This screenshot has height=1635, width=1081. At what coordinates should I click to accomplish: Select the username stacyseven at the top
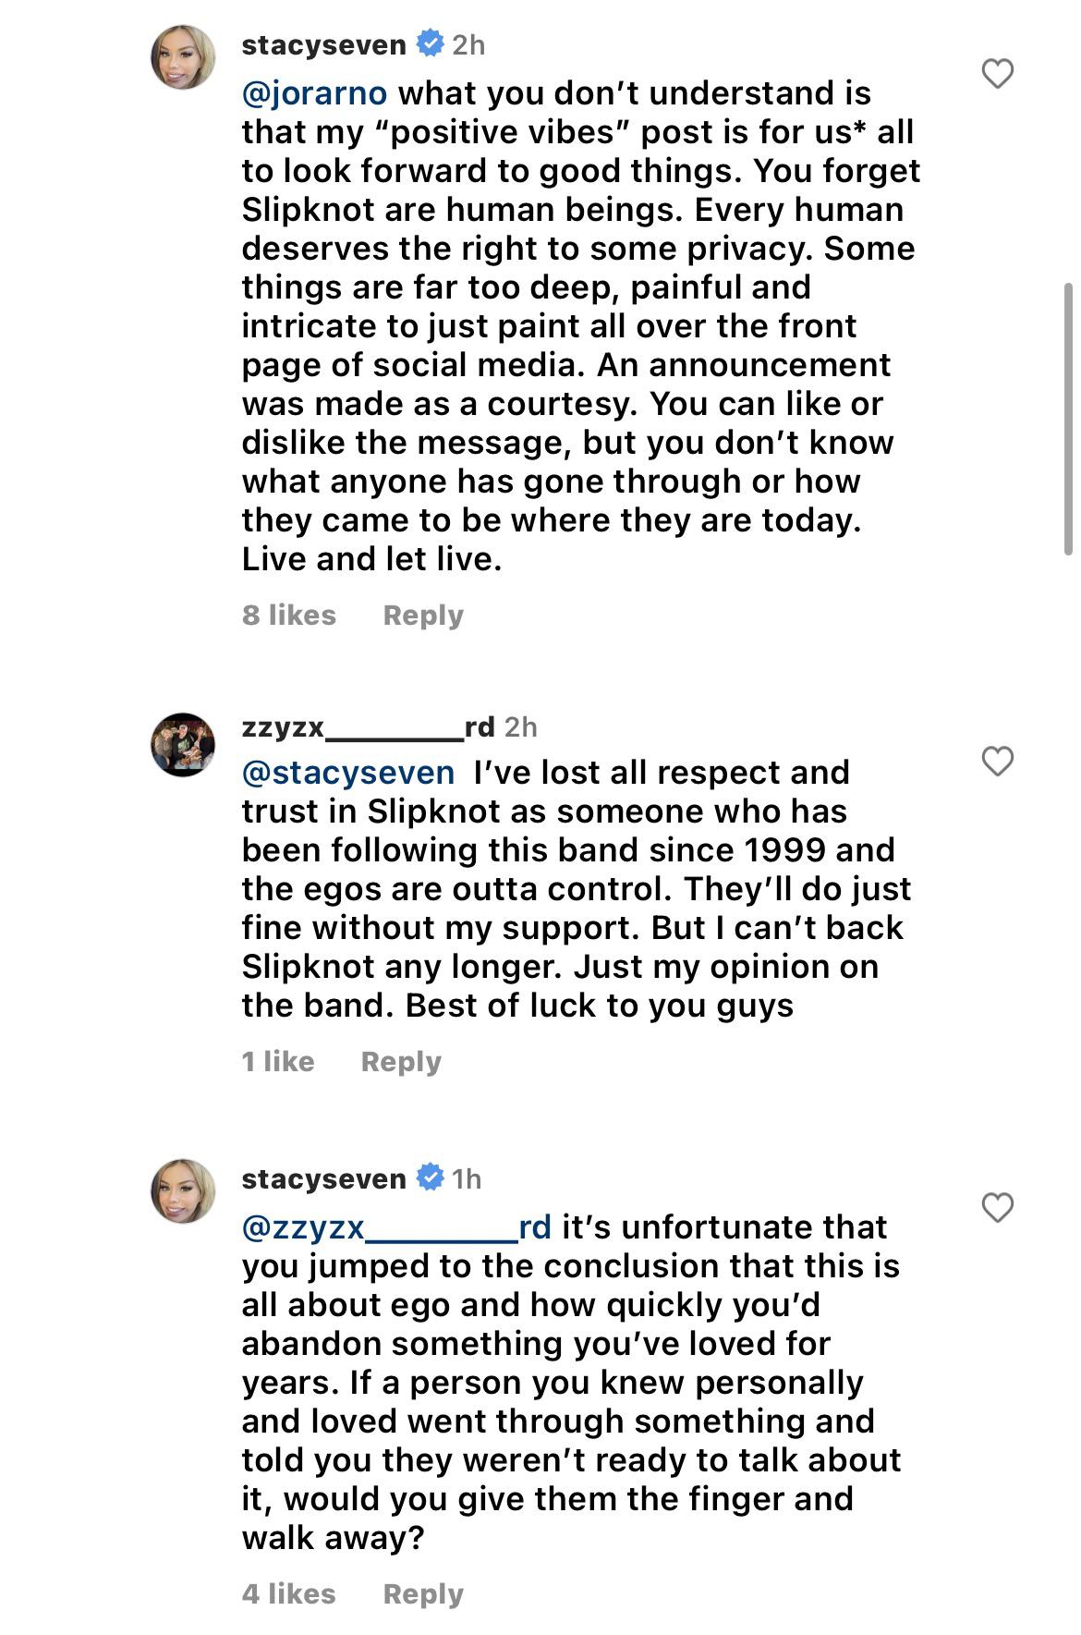click(323, 41)
